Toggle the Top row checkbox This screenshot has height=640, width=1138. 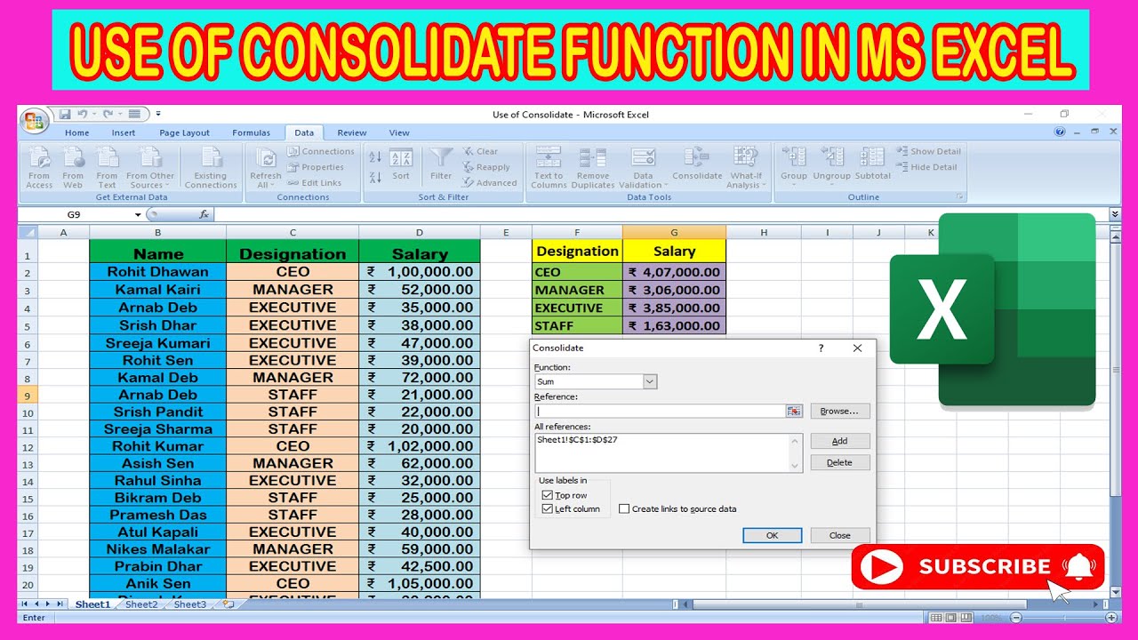(x=547, y=495)
